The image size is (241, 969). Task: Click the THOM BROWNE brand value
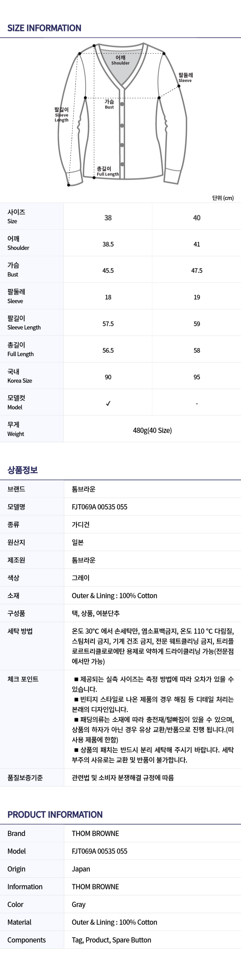95,834
